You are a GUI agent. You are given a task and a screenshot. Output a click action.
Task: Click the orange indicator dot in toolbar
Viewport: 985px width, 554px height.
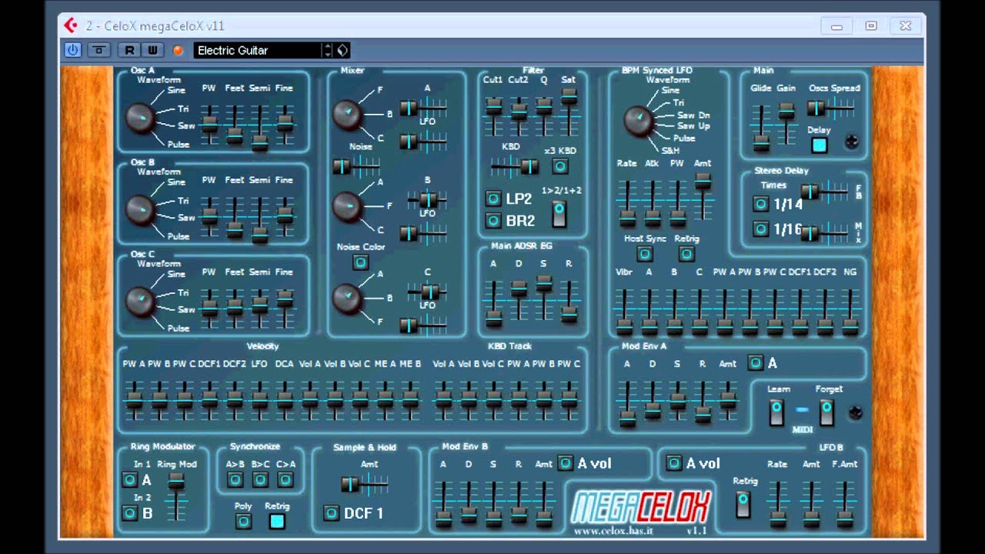click(179, 50)
